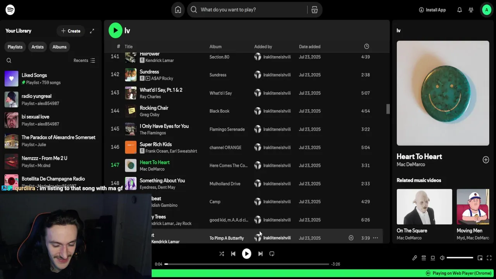The height and width of the screenshot is (279, 496).
Task: Click the Create button
Action: tap(71, 31)
